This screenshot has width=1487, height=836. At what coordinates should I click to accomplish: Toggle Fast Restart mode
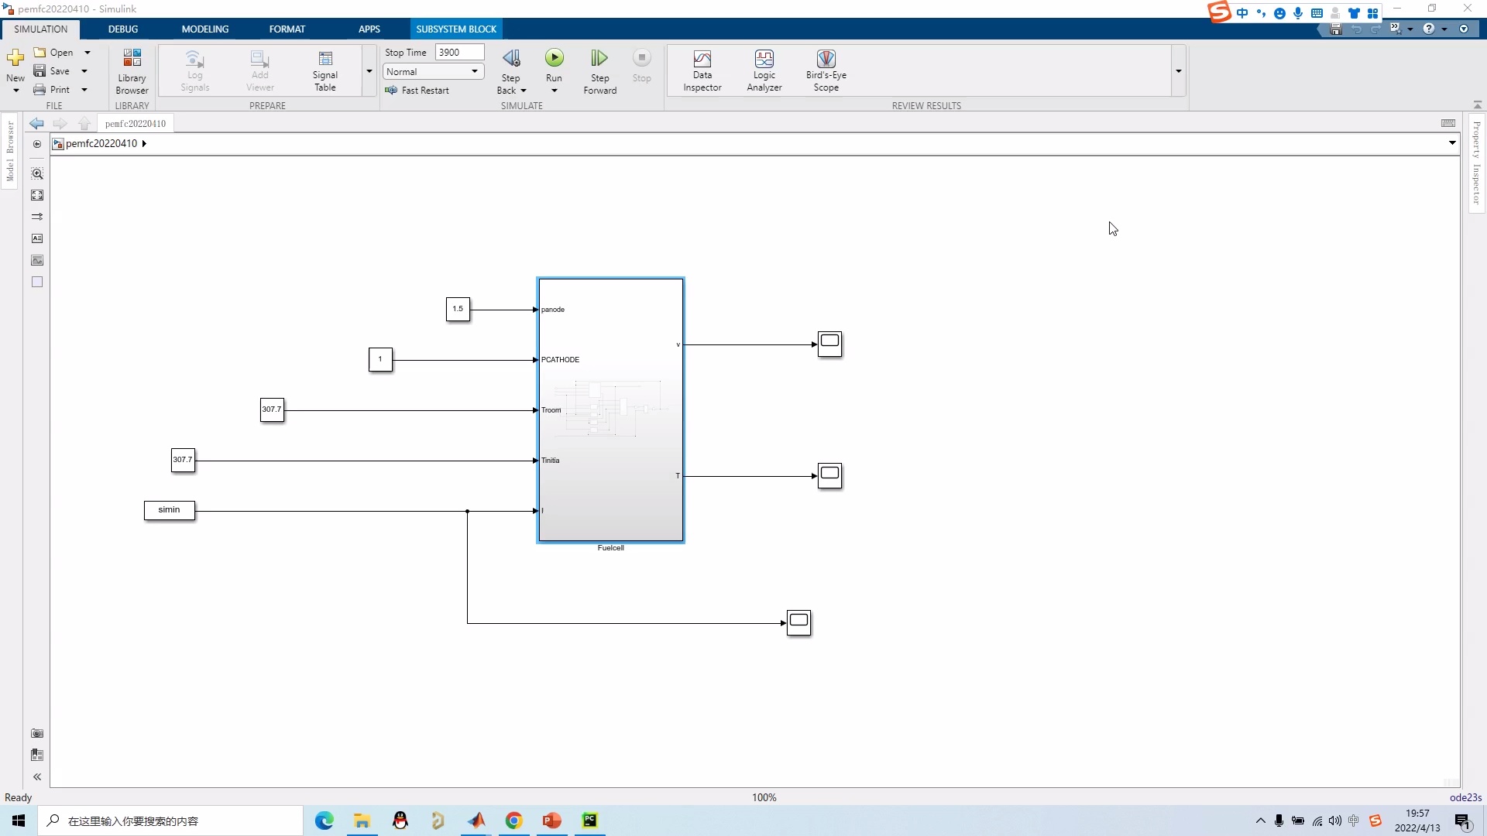[417, 91]
